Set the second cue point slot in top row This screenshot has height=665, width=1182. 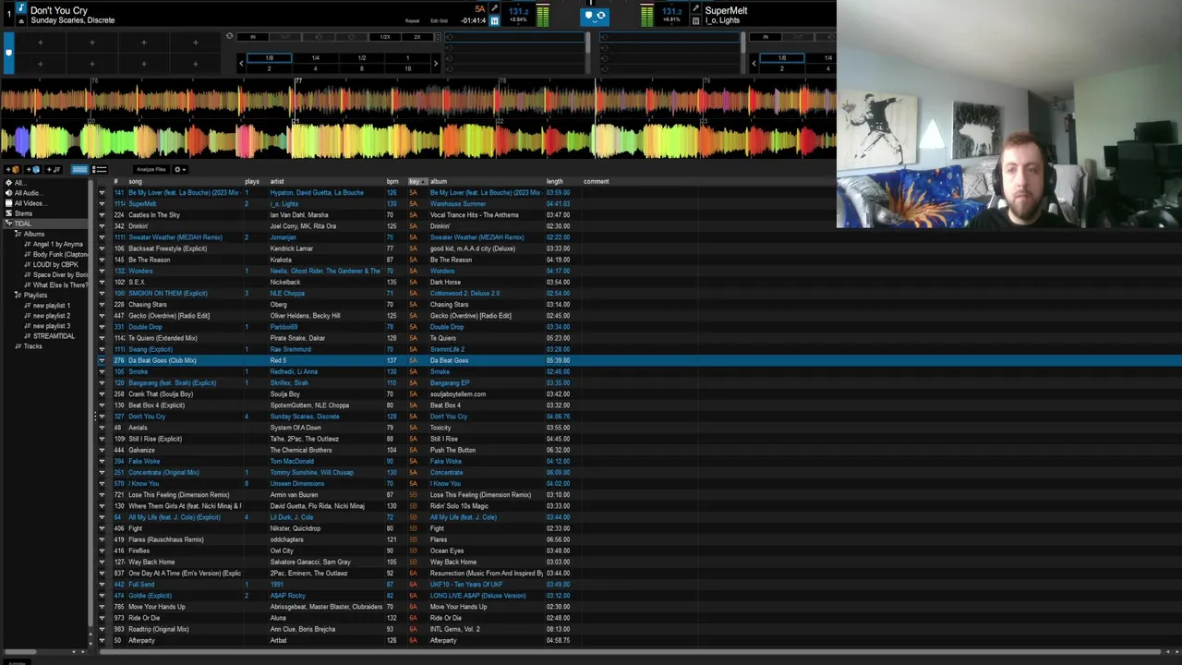pos(91,42)
